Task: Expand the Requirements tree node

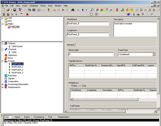Action: click(x=3, y=87)
